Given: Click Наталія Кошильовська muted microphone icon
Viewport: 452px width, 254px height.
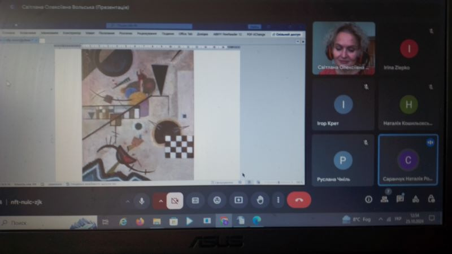Looking at the screenshot, I should coord(431,87).
